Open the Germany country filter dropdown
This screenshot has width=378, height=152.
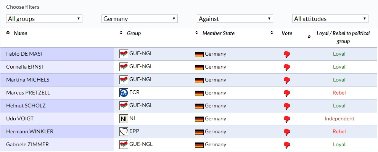pos(140,19)
